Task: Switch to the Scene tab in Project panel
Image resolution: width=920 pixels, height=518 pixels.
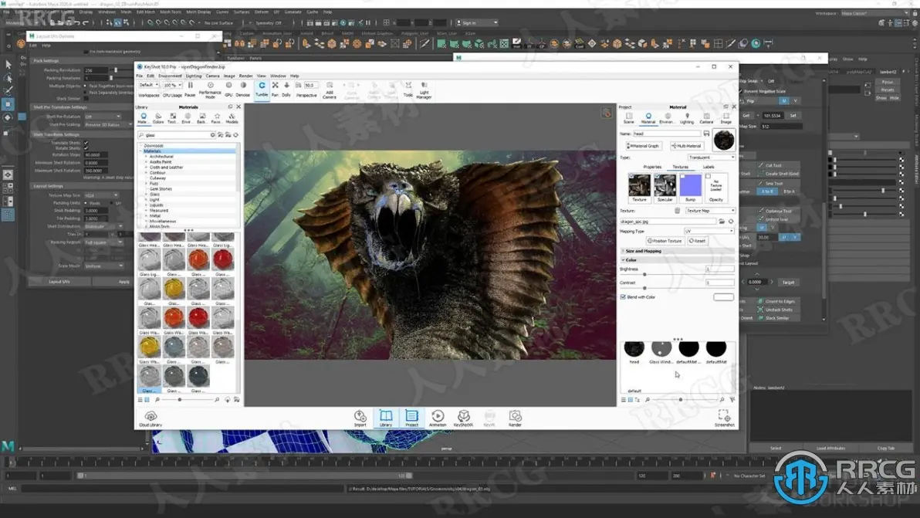Action: [x=628, y=118]
